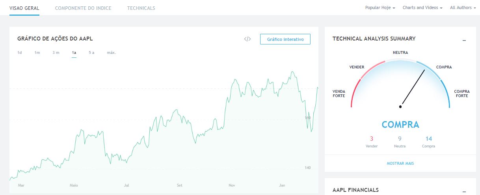Click the AAPL Financials heading
The height and width of the screenshot is (195, 480).
tap(355, 190)
